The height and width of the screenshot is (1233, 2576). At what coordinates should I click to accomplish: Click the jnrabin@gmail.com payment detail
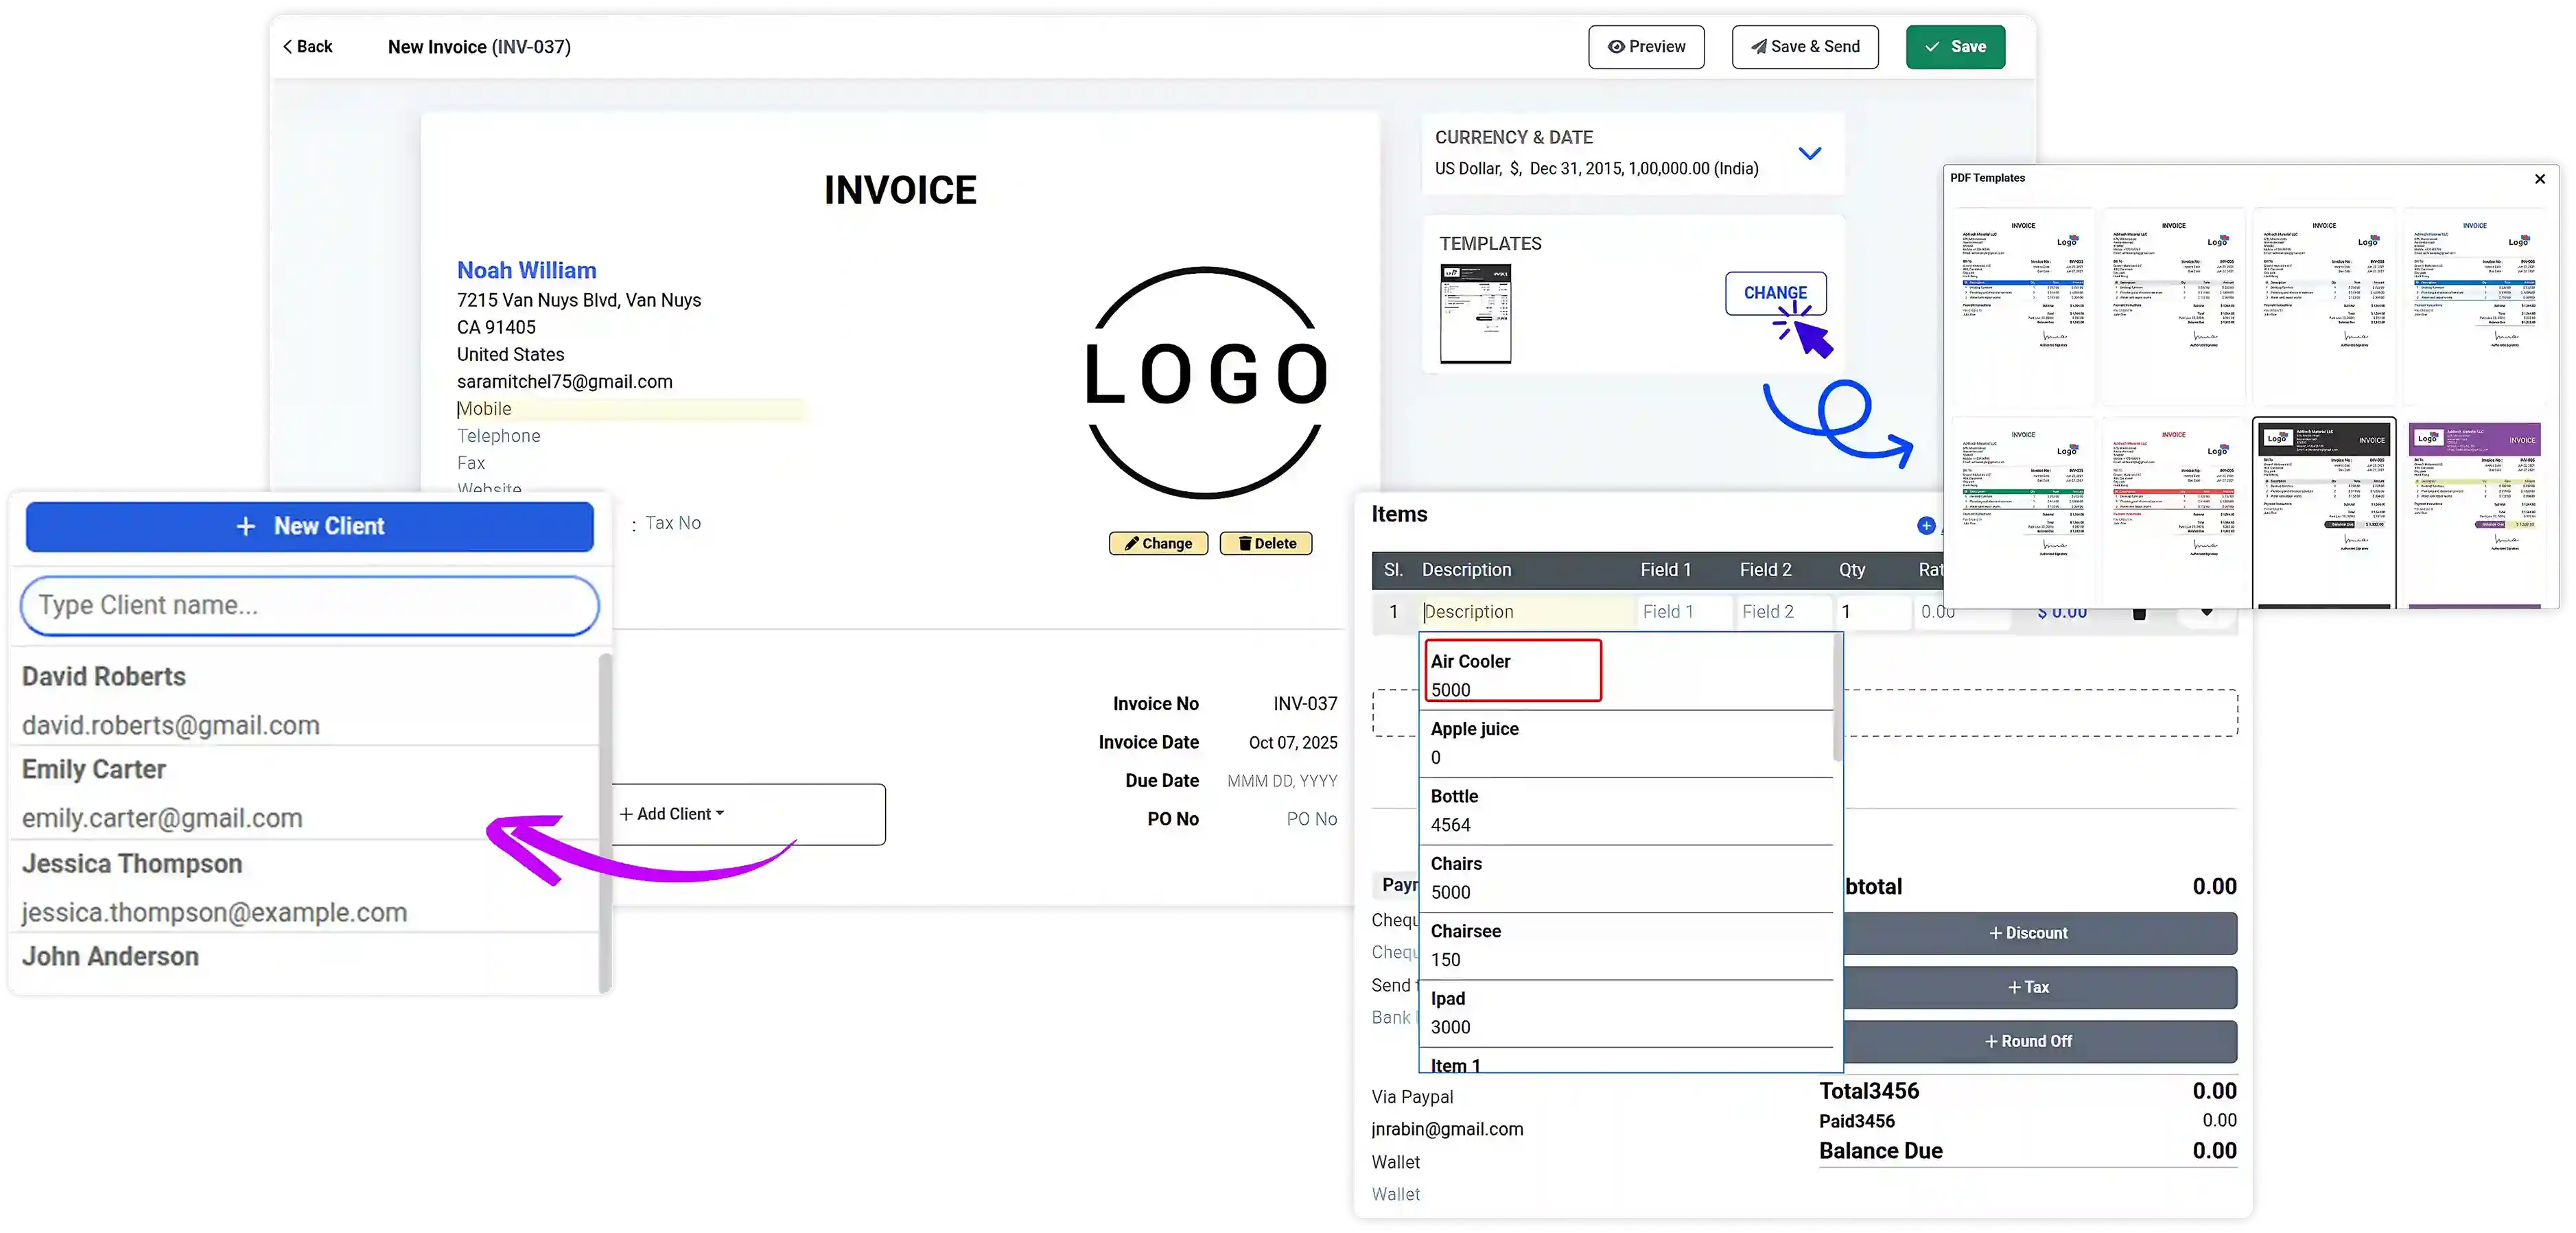tap(1447, 1129)
